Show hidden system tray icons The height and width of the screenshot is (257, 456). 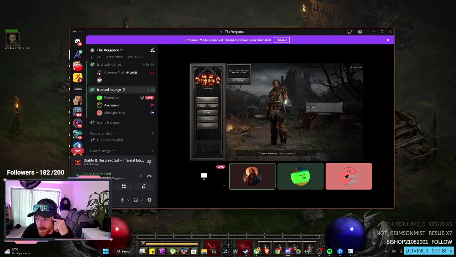(386, 251)
